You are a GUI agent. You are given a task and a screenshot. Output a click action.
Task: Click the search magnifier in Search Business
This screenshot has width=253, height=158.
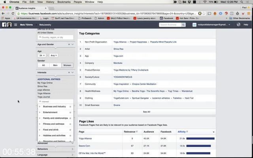183,24
